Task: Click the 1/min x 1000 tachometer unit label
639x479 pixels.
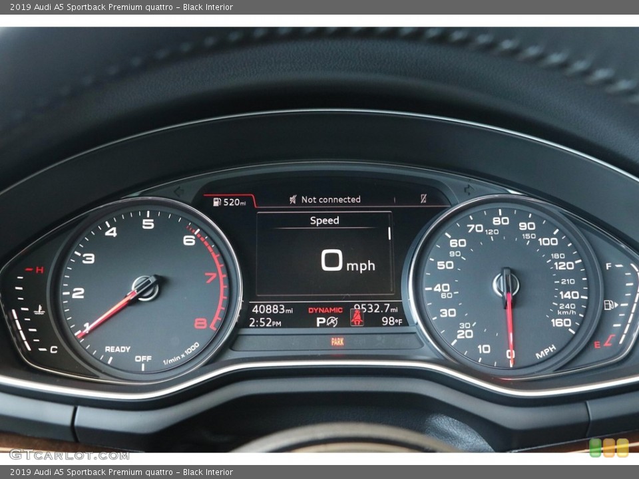Action: 181,353
